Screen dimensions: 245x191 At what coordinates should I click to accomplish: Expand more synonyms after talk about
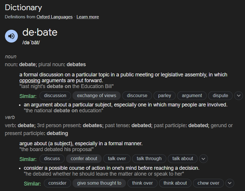tap(203, 159)
